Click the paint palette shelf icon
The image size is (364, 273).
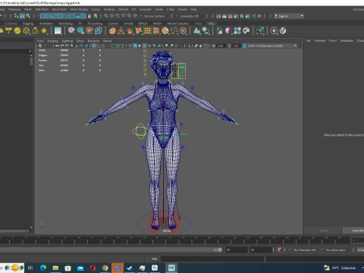click(246, 31)
